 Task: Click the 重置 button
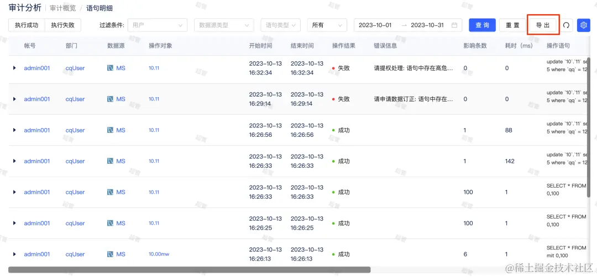coord(512,25)
